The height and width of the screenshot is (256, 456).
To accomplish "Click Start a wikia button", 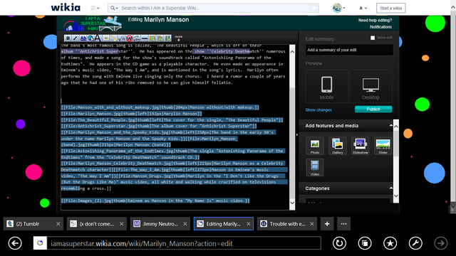I will click(391, 8).
